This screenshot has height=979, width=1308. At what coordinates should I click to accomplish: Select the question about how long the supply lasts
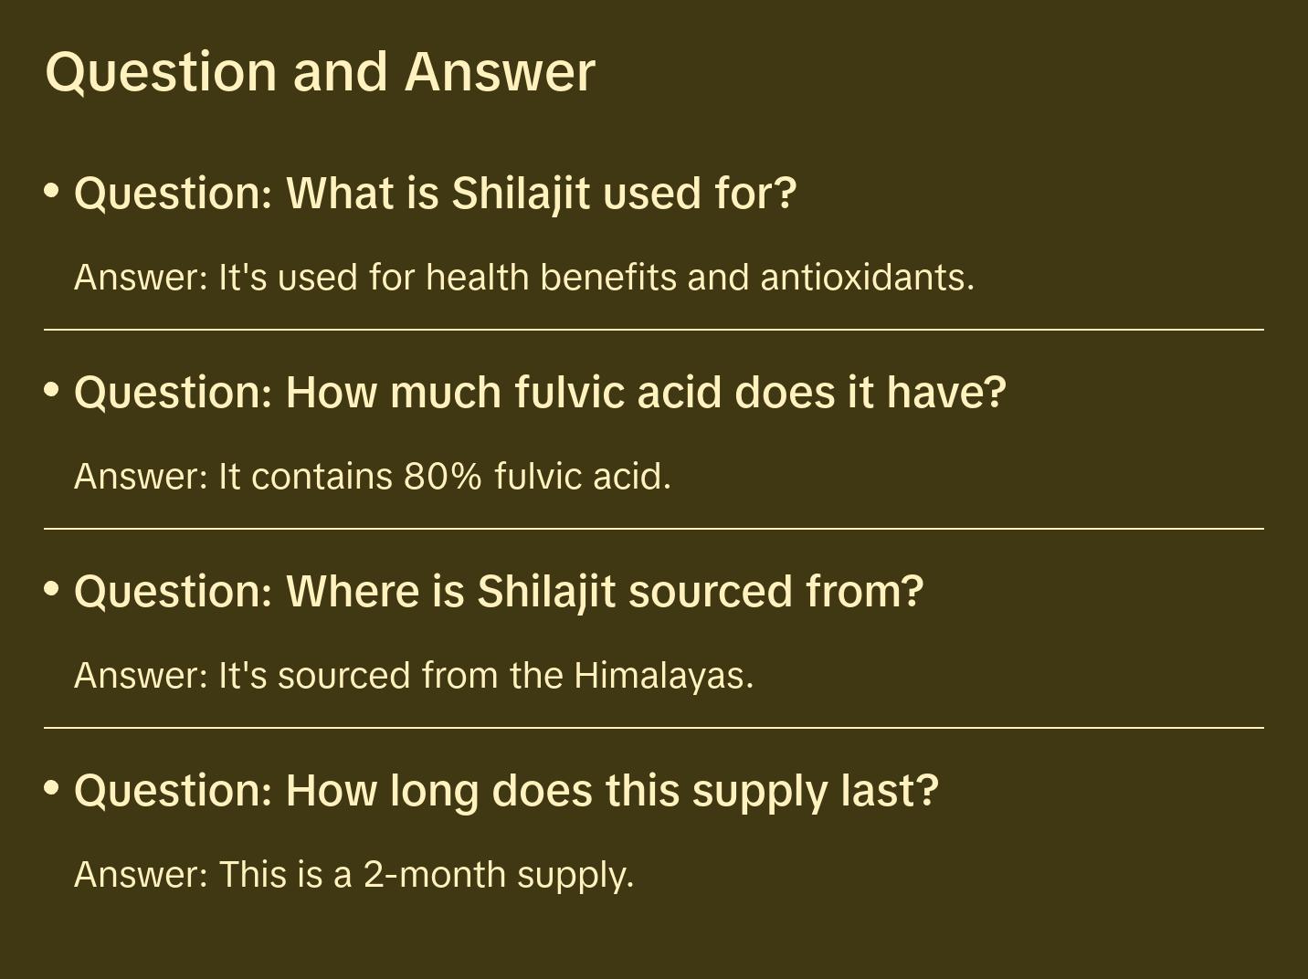505,791
